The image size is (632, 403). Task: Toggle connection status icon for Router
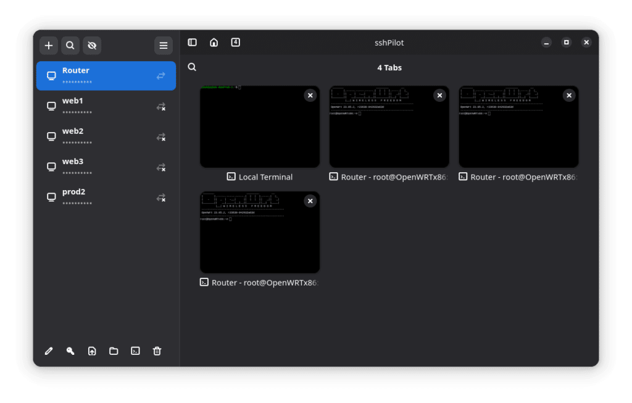click(161, 76)
